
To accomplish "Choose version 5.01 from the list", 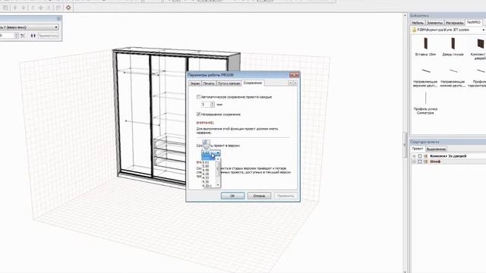I will (x=206, y=162).
